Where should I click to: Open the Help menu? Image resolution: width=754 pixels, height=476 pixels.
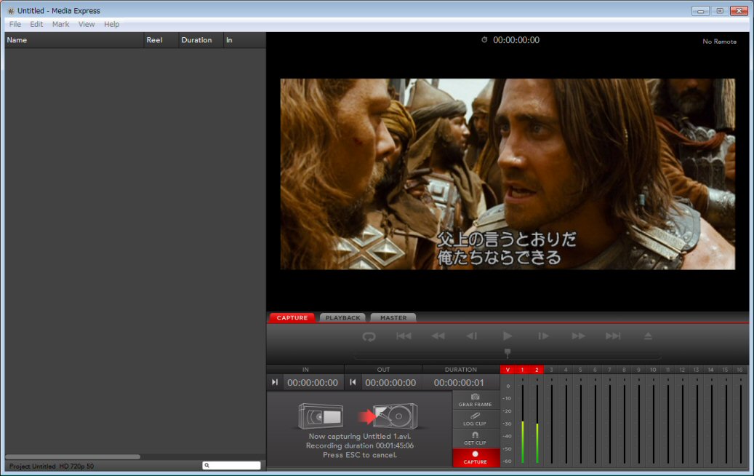tap(111, 24)
